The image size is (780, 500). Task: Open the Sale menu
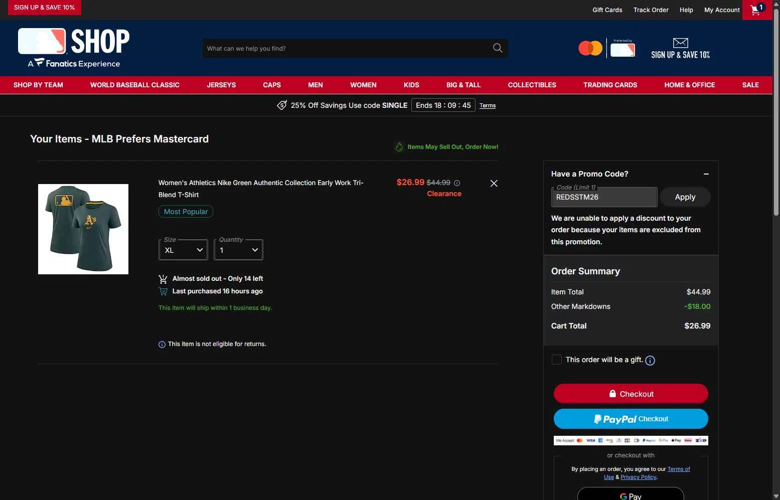750,85
